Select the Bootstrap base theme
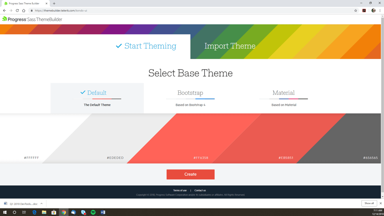This screenshot has height=216, width=384. point(190,98)
